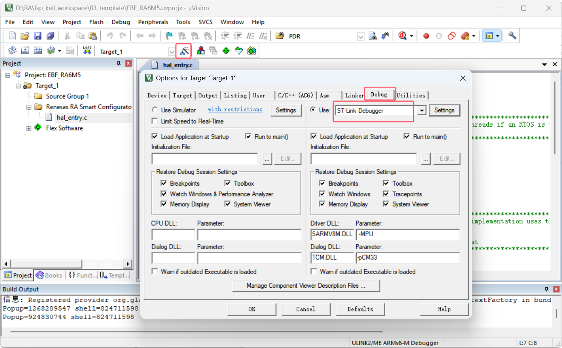Open the ST-Link Debugger dropdown arrow
562x348 pixels.
(x=421, y=110)
